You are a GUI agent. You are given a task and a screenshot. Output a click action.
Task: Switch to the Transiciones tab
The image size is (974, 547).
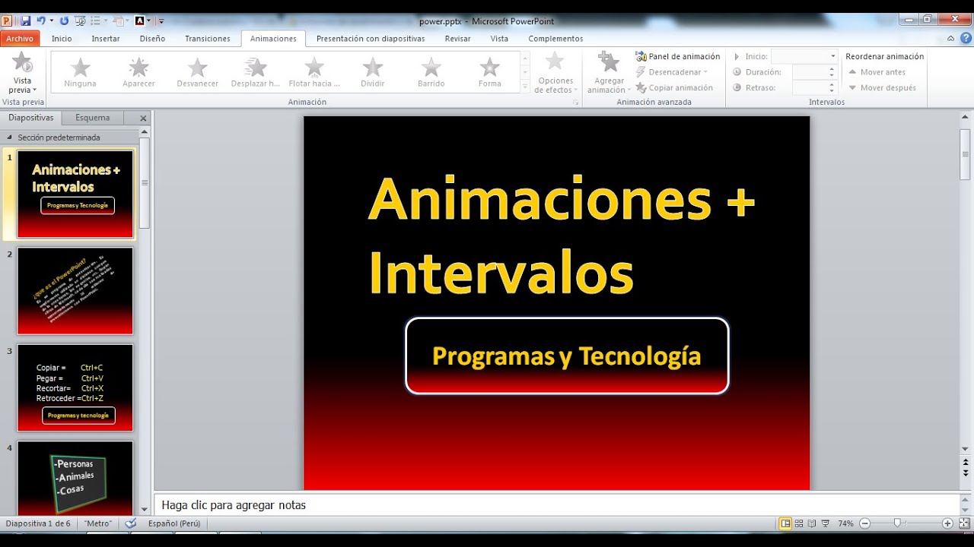click(x=208, y=39)
